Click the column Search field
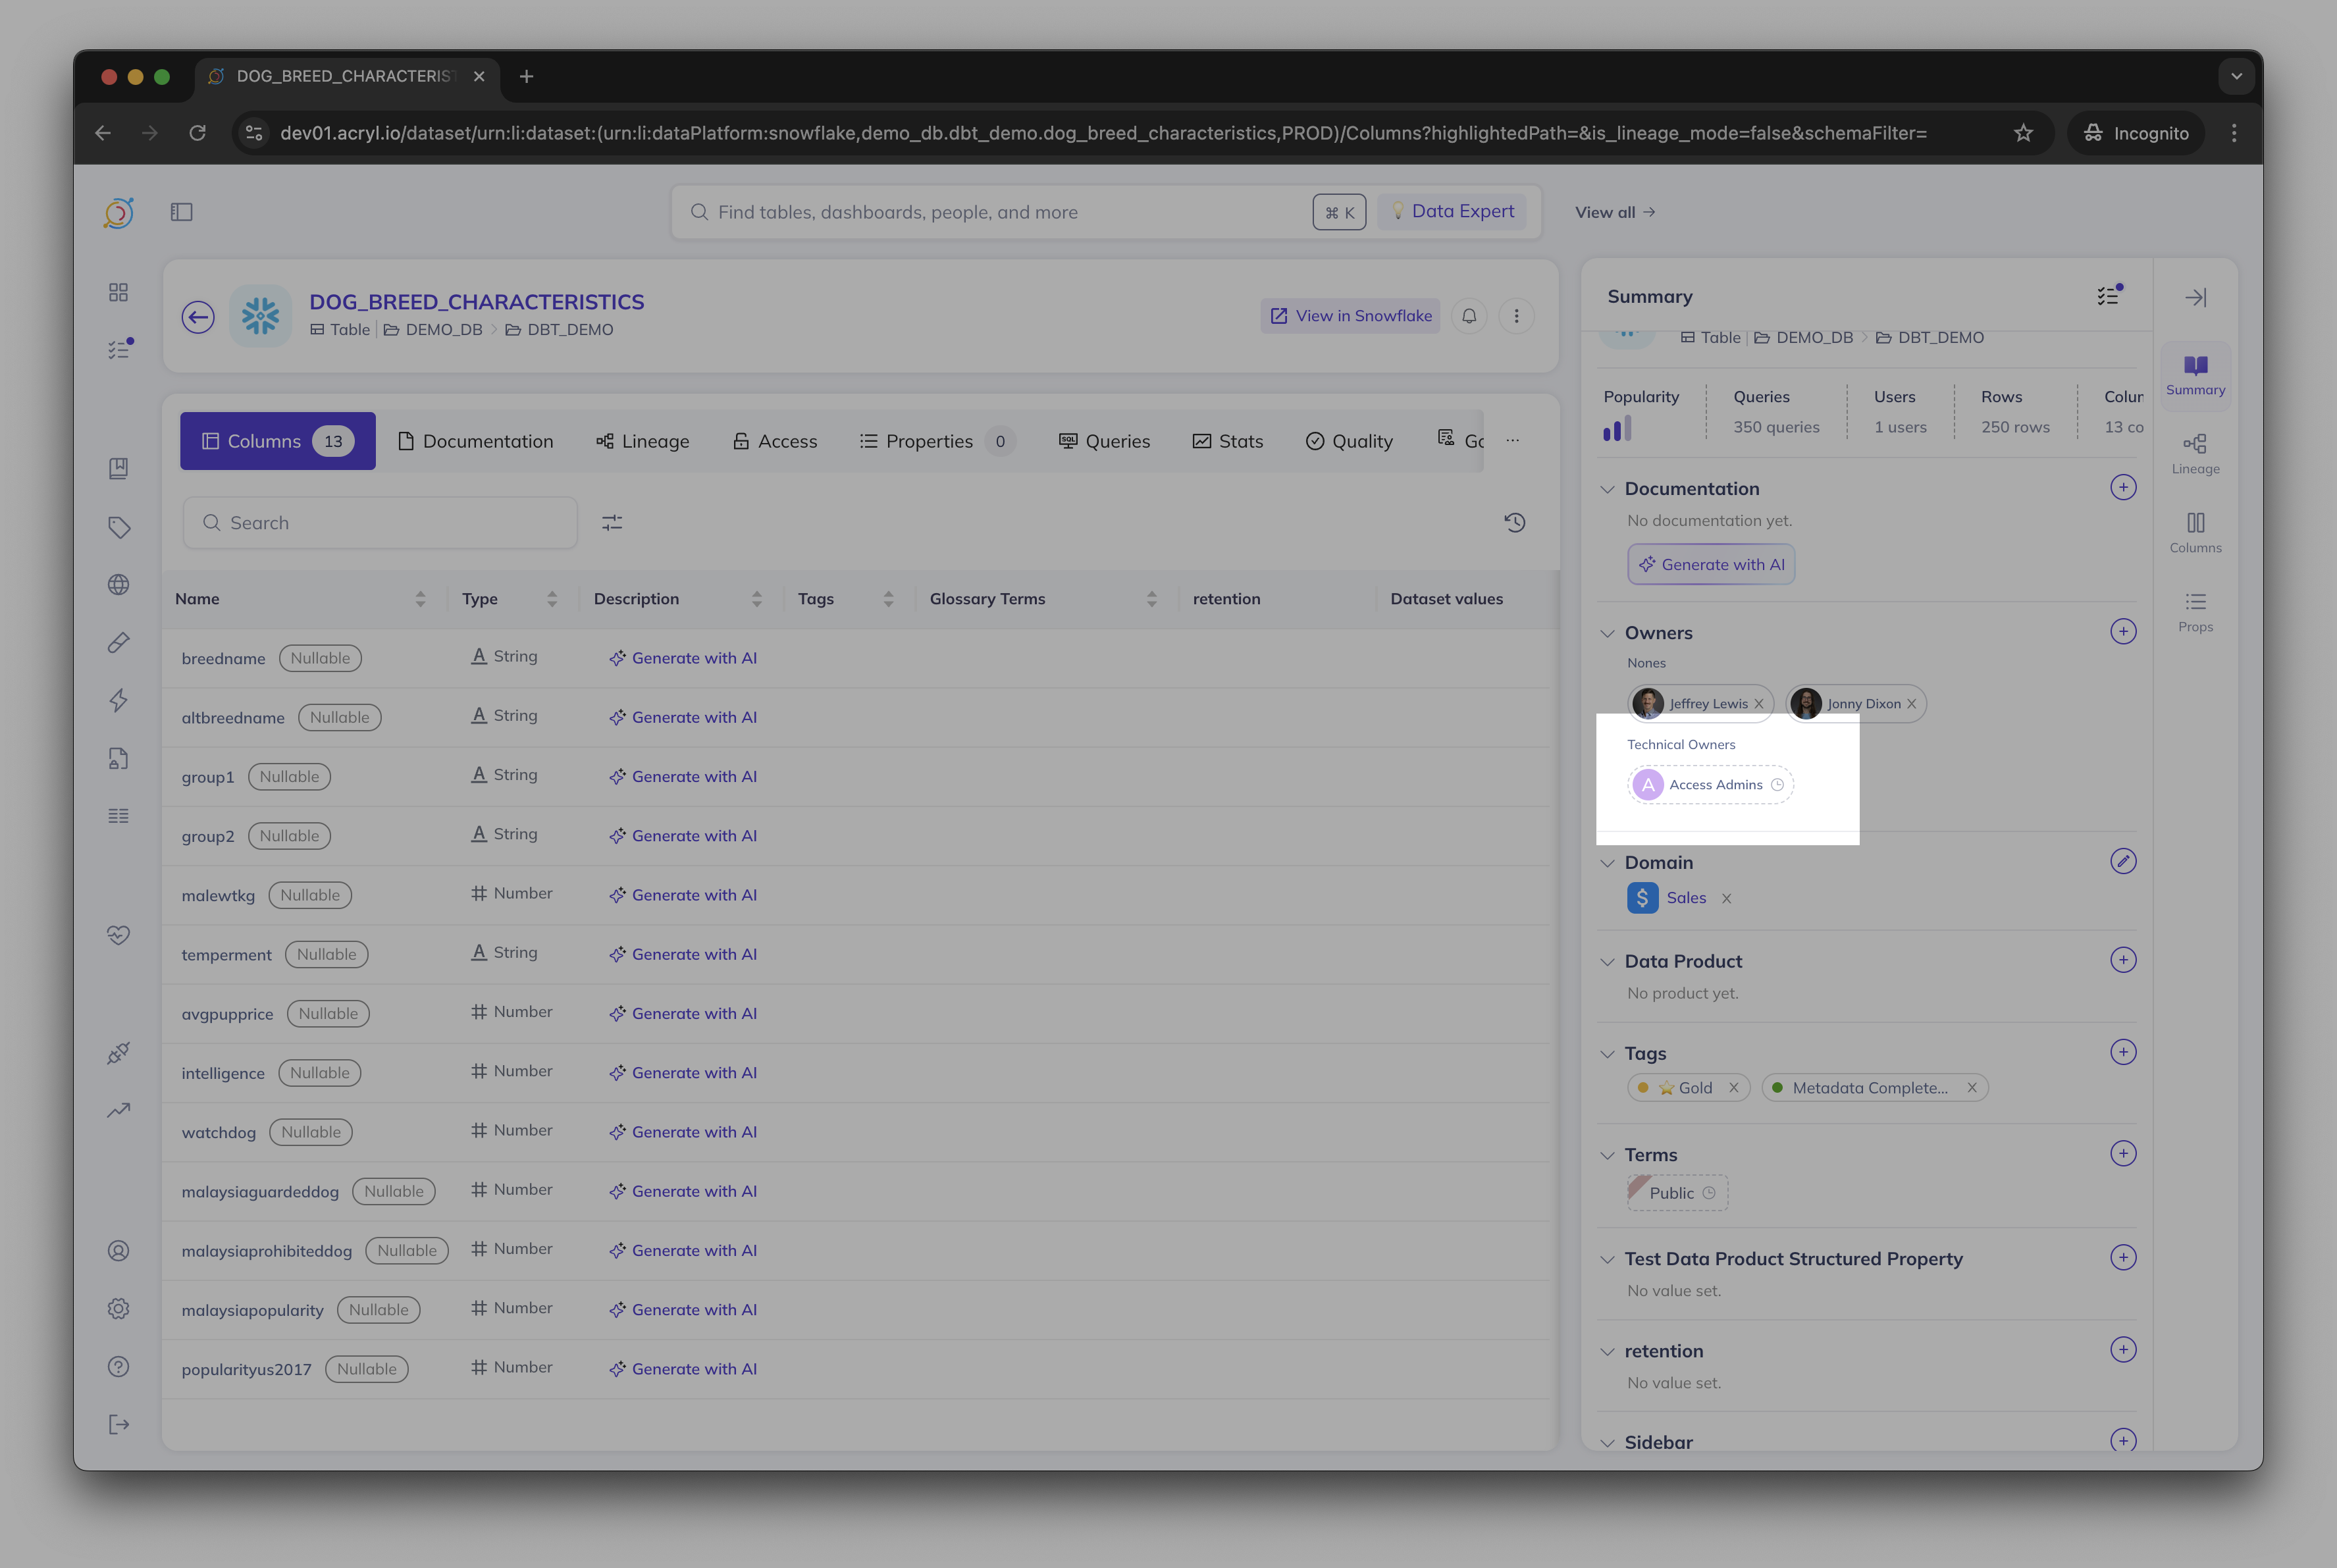 [x=380, y=523]
